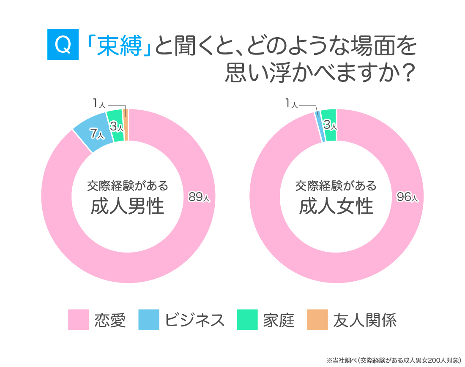Click the 1人 callout label above female chart

[x=292, y=103]
